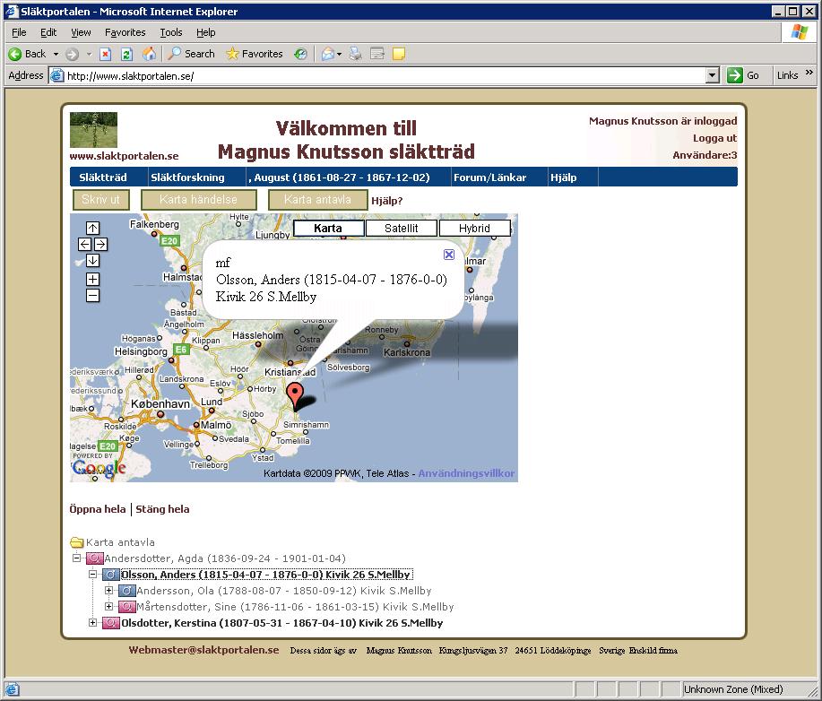Click the Edit page icon in toolbar
Screen dimensions: 822x701
click(376, 54)
